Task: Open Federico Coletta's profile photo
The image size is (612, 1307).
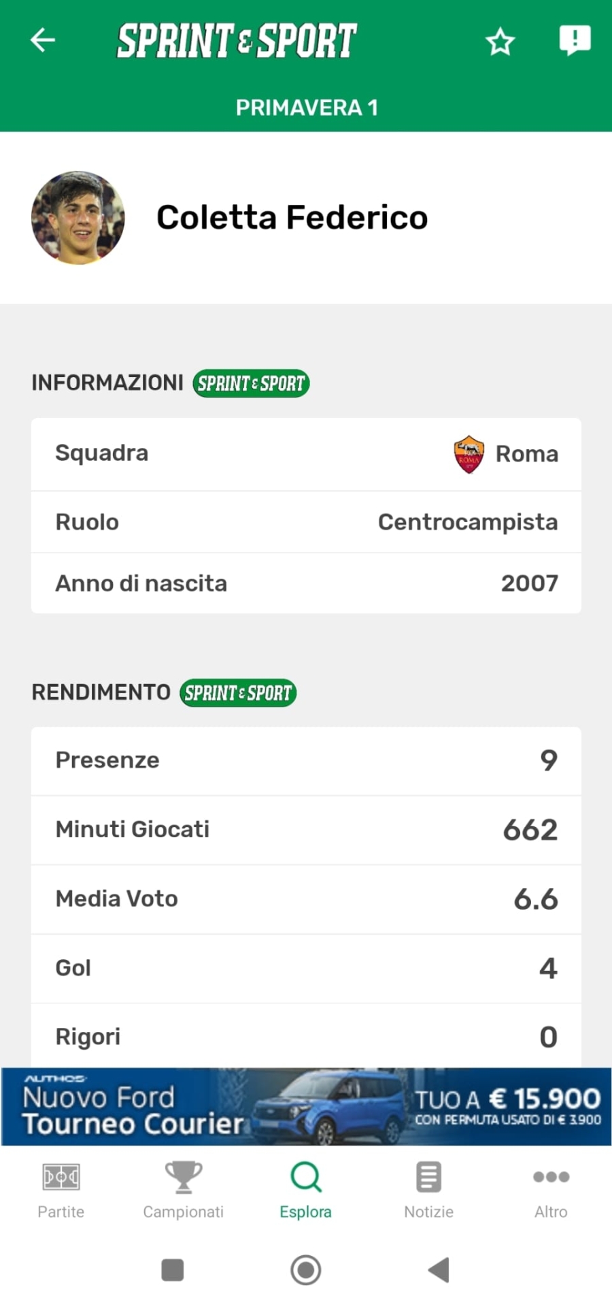Action: (78, 218)
